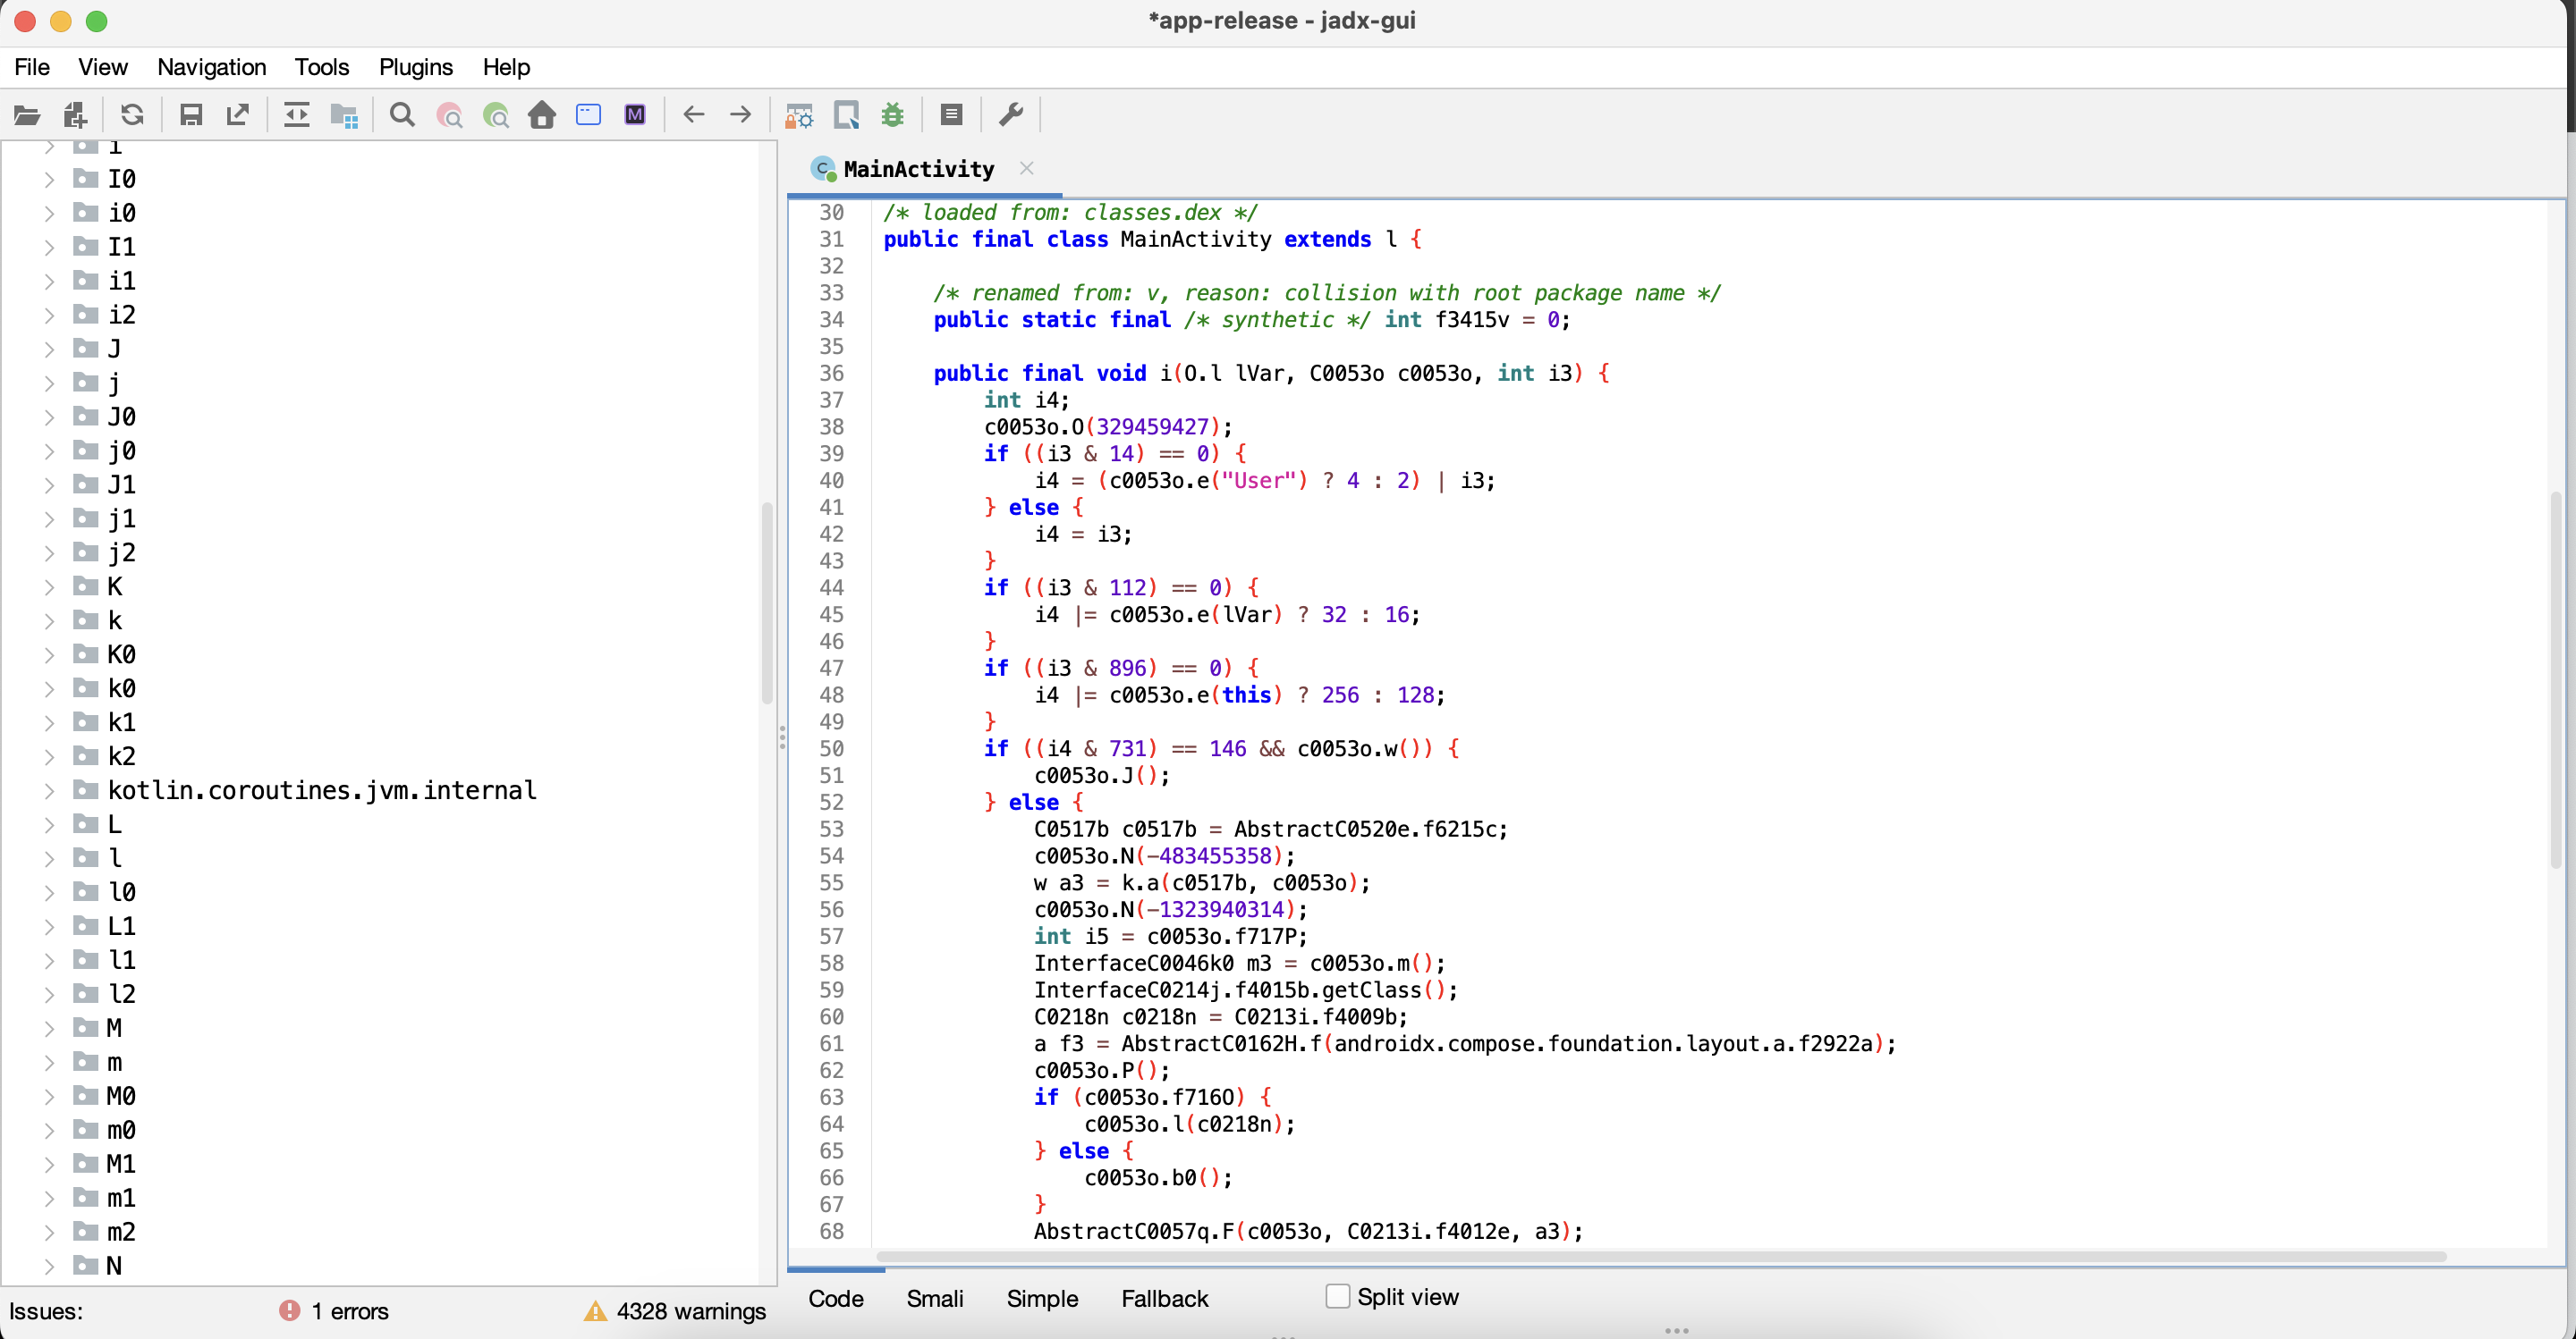Click the errors red circle icon

pyautogui.click(x=290, y=1310)
